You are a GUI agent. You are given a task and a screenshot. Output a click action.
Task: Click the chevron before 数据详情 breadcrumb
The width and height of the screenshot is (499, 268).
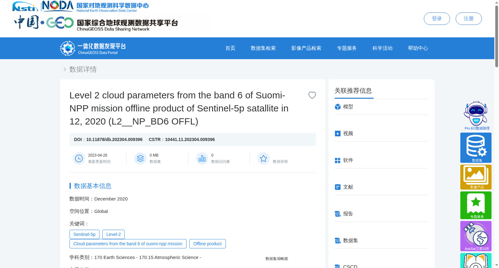point(65,69)
